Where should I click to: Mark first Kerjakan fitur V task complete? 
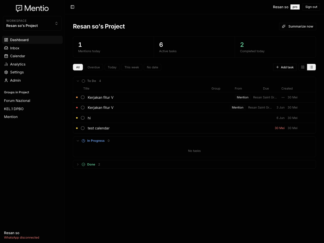[x=83, y=97]
